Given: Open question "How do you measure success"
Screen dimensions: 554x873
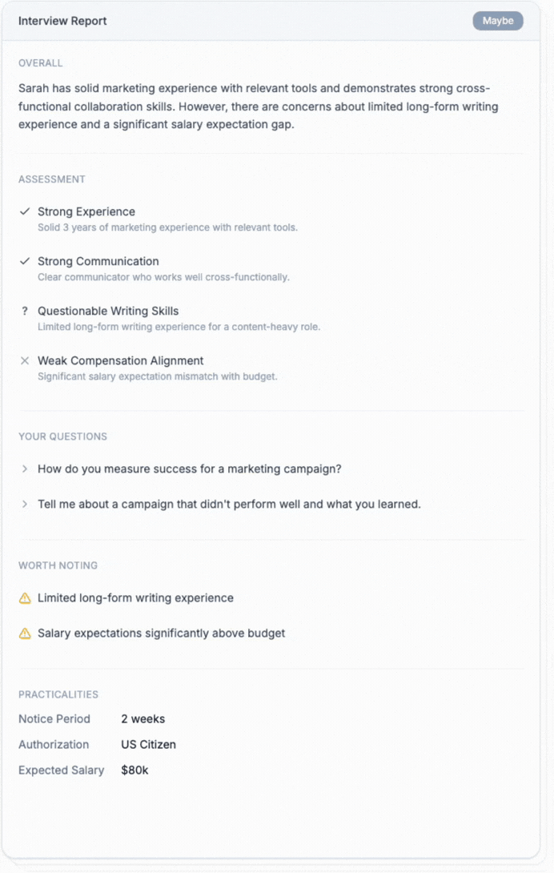Looking at the screenshot, I should (189, 469).
